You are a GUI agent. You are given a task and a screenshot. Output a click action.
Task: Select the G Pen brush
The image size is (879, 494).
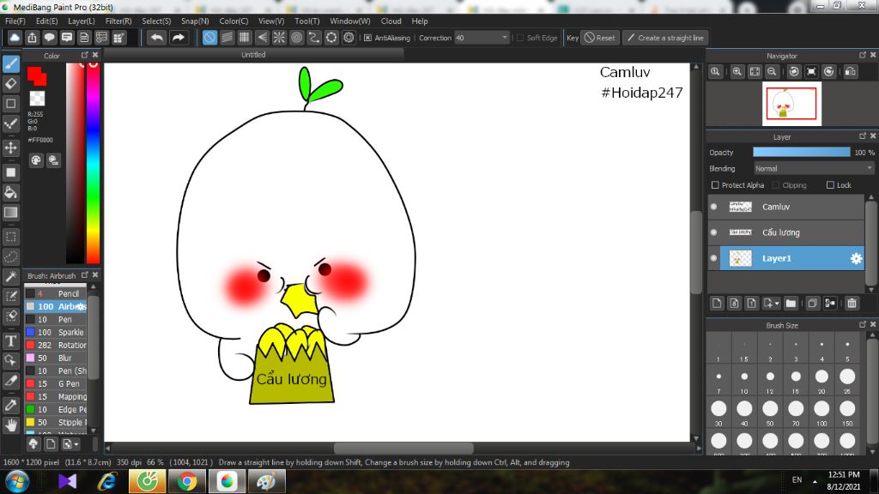click(x=56, y=383)
